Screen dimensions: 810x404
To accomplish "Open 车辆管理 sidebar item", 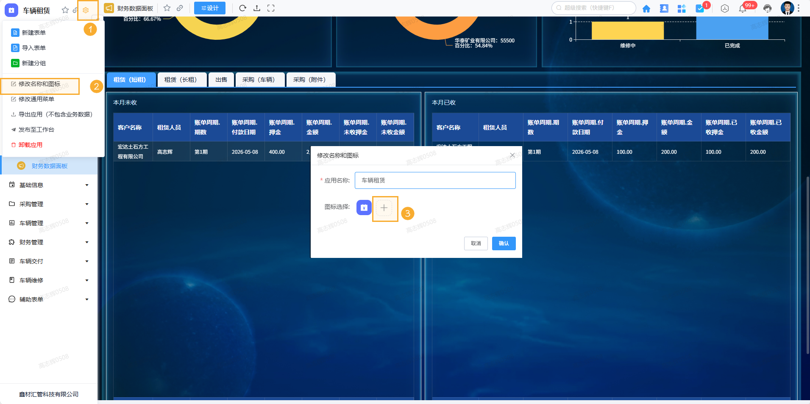I will (x=49, y=223).
